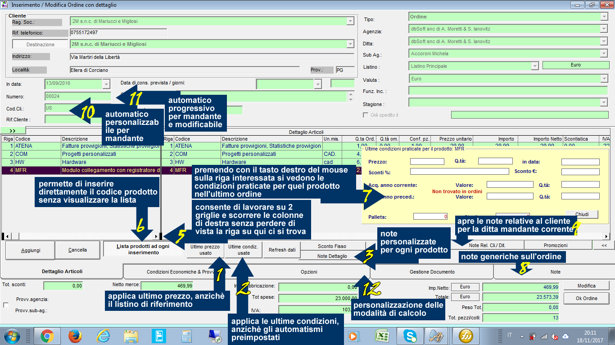Switch to the Dettaglio Articoli tab
The image size is (615, 345).
click(x=62, y=271)
